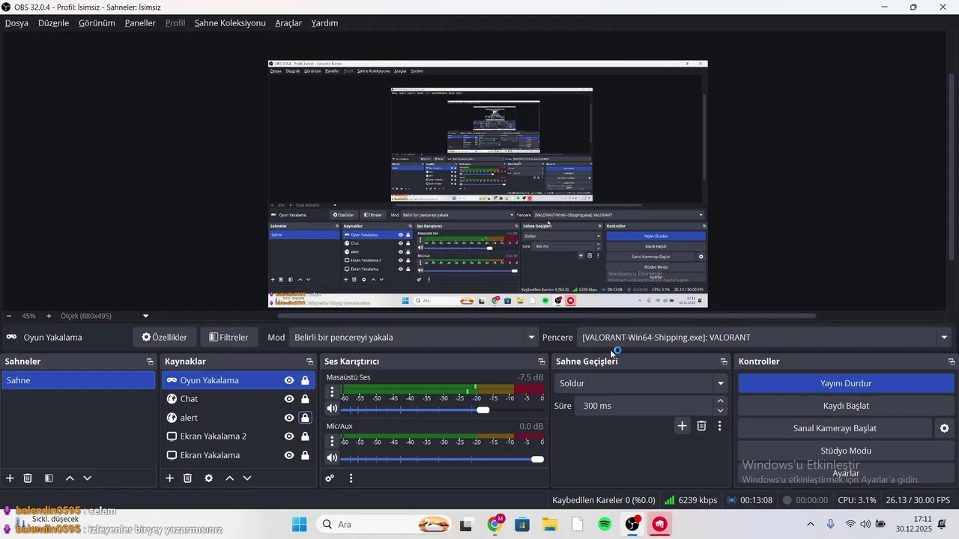
Task: Open the Masaüstü Ses three-dot options
Action: pyautogui.click(x=333, y=392)
